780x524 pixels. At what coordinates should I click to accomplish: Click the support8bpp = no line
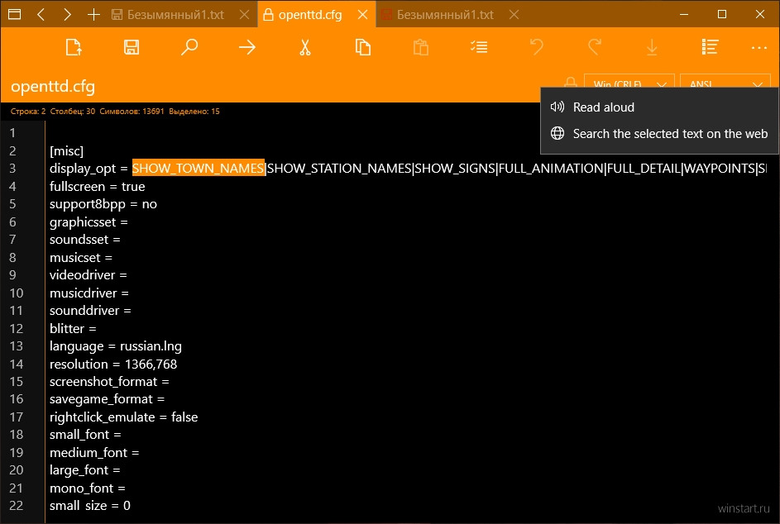(x=103, y=204)
